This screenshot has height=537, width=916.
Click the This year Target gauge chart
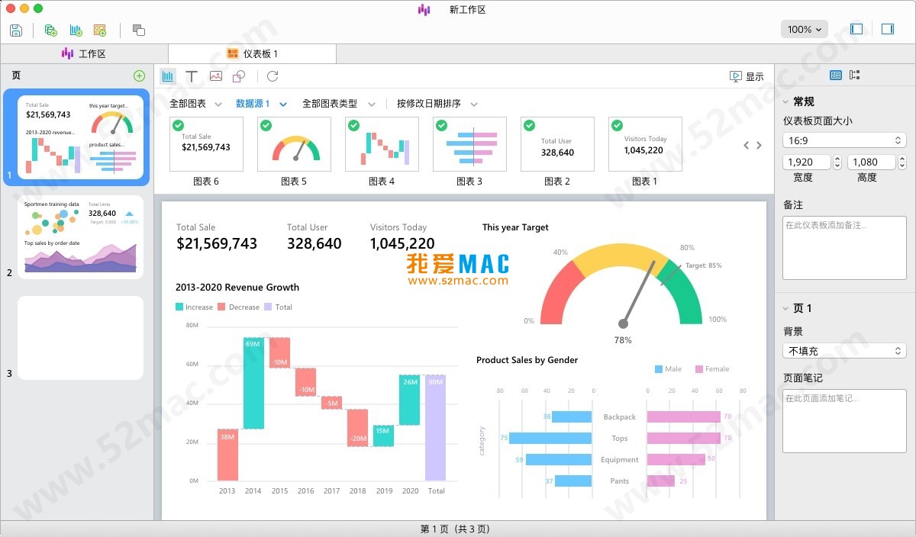[621, 286]
